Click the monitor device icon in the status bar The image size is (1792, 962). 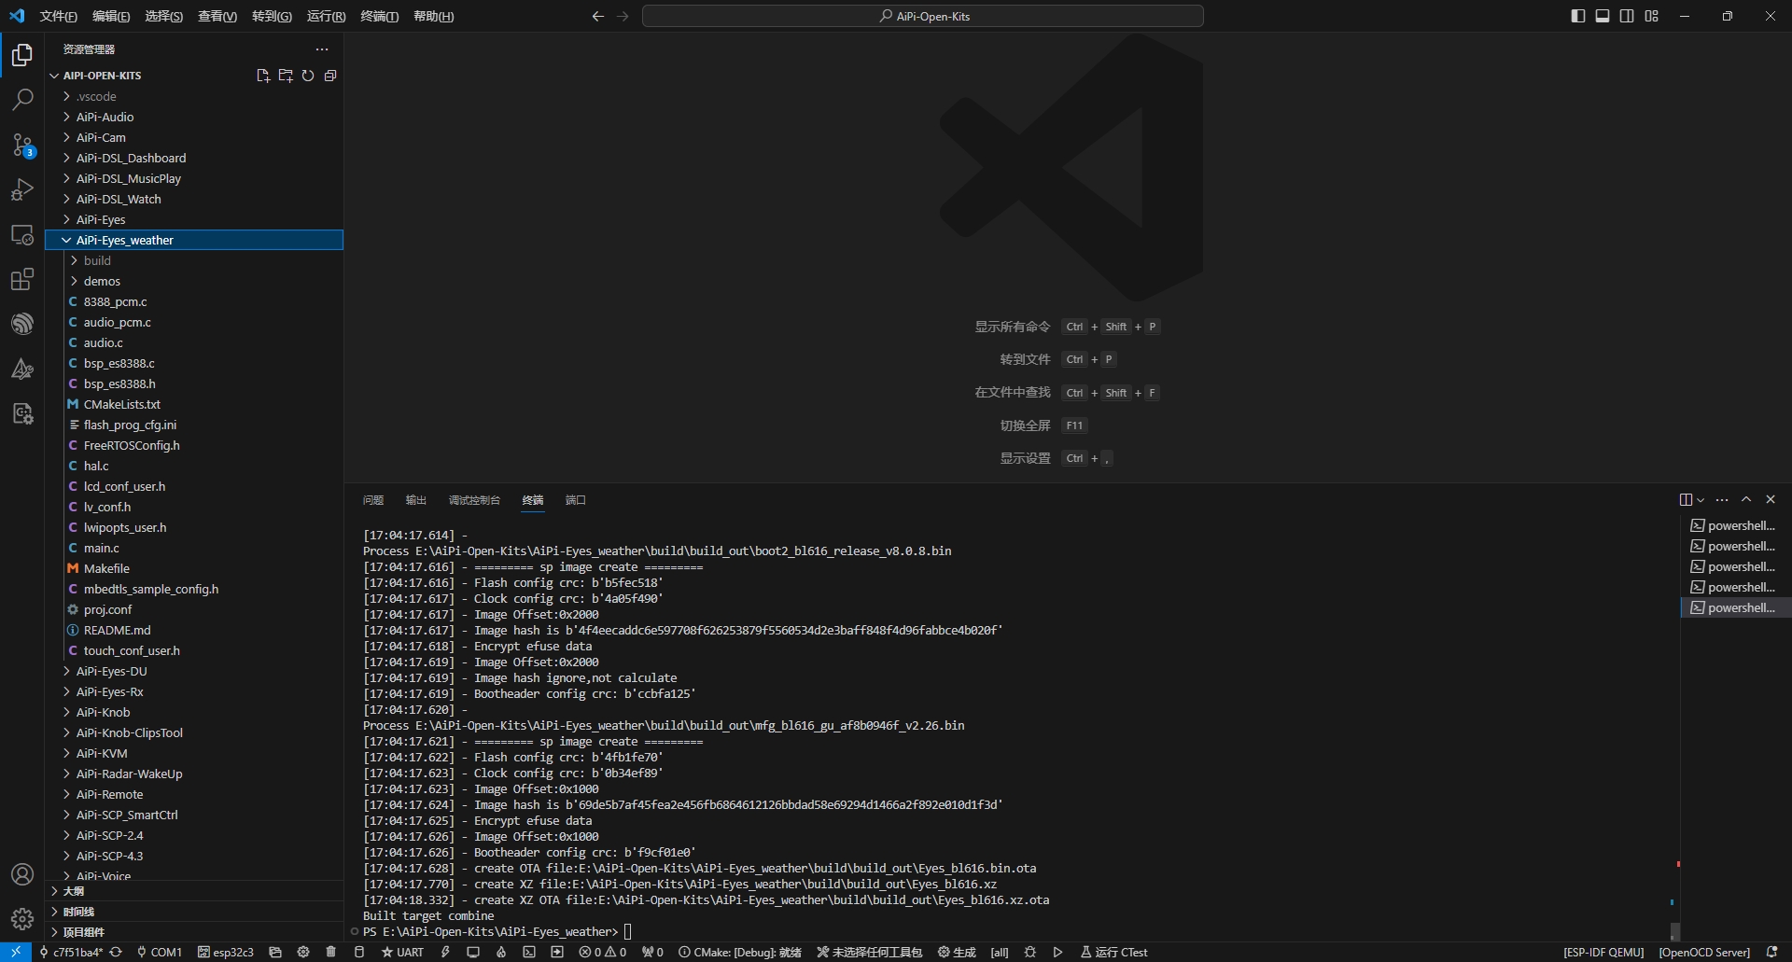point(473,953)
